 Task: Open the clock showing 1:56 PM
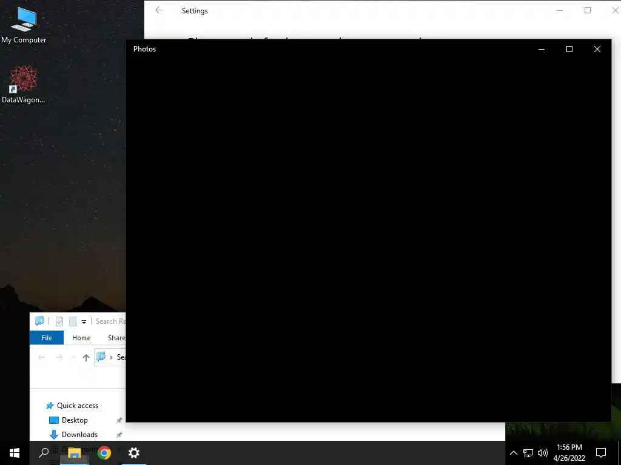tap(569, 453)
